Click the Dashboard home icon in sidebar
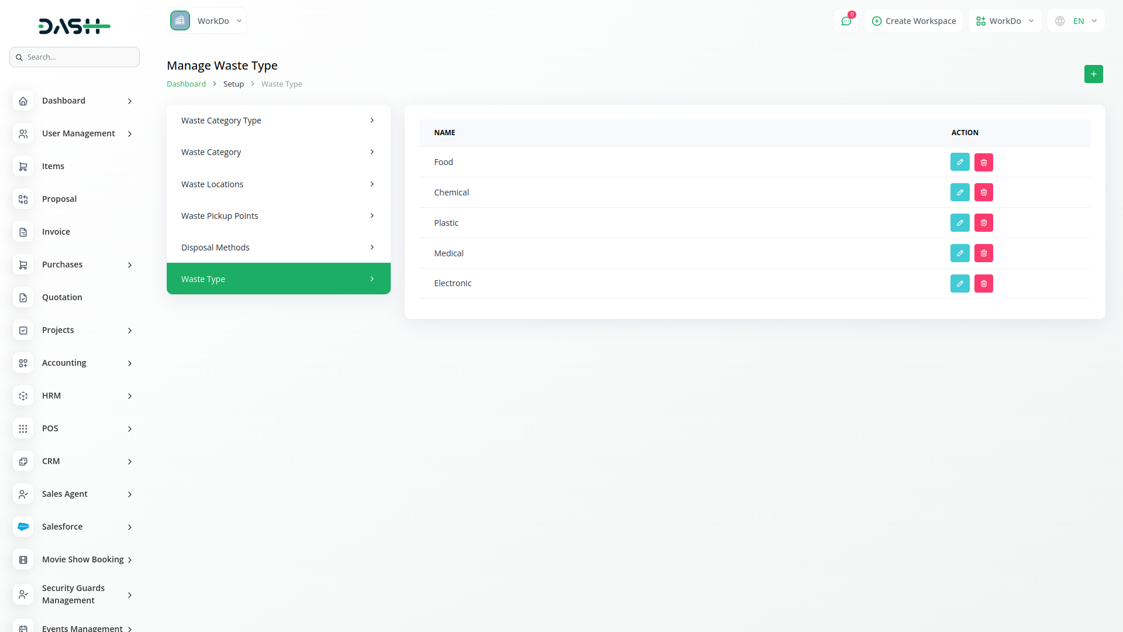1123x632 pixels. 23,101
